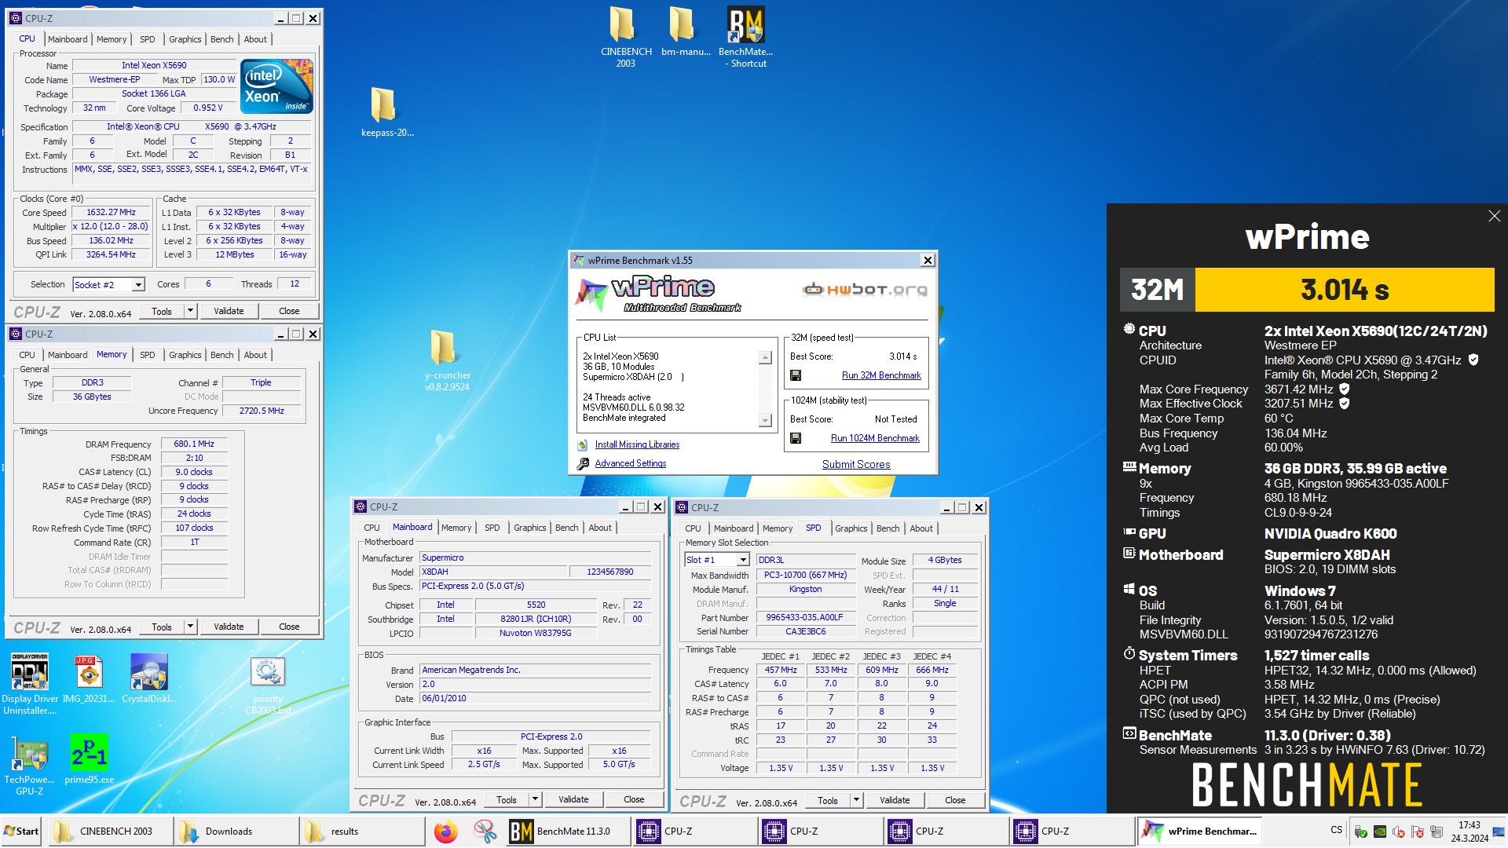This screenshot has height=848, width=1508.
Task: Expand Tools arrow in the CPU-Z memory timings window
Action: [x=189, y=627]
